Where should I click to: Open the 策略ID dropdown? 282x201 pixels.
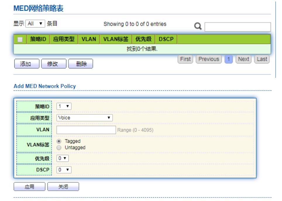[x=64, y=106]
